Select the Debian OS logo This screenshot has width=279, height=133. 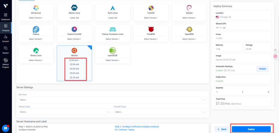[x=189, y=8]
